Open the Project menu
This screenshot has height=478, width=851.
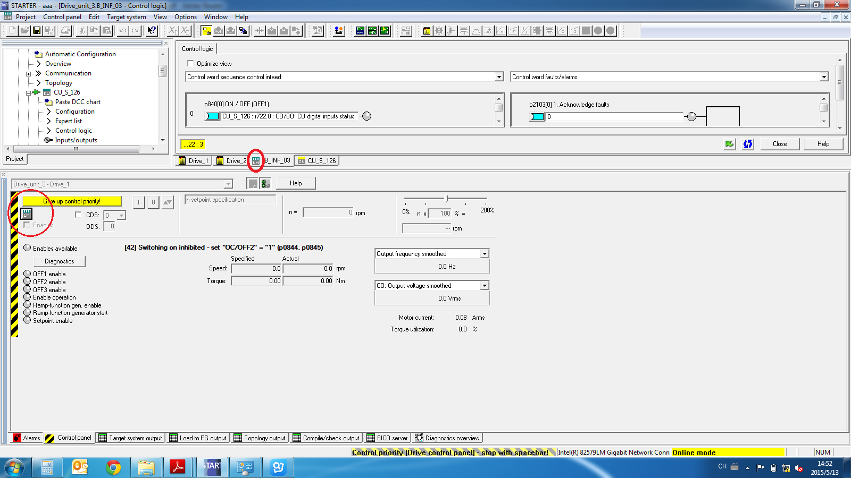click(x=26, y=17)
